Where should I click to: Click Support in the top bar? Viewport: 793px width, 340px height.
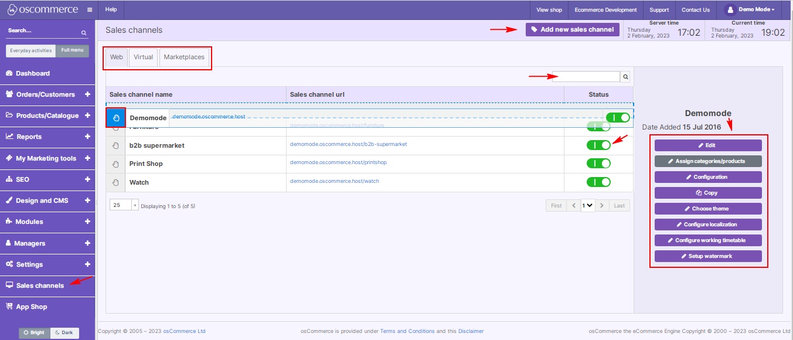(x=659, y=10)
